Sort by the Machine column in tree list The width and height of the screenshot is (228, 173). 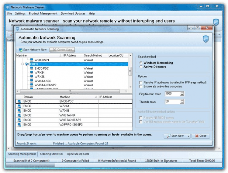(x=39, y=55)
